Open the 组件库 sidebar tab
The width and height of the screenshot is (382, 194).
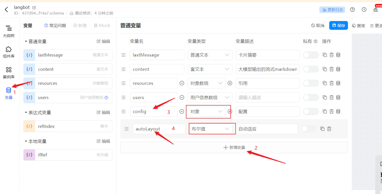(x=9, y=52)
